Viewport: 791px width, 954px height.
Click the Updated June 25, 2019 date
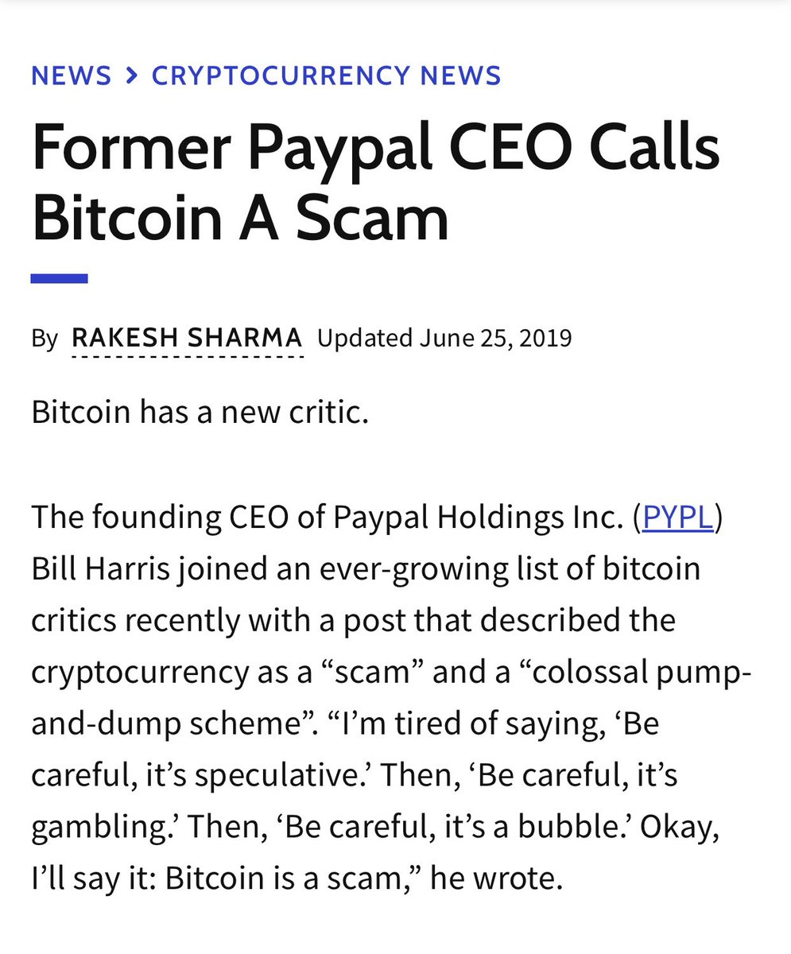coord(444,338)
